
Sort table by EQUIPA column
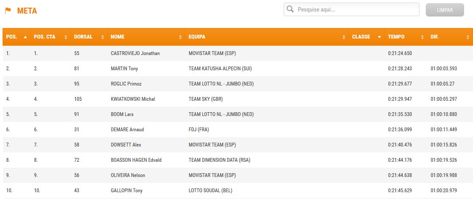click(x=267, y=37)
